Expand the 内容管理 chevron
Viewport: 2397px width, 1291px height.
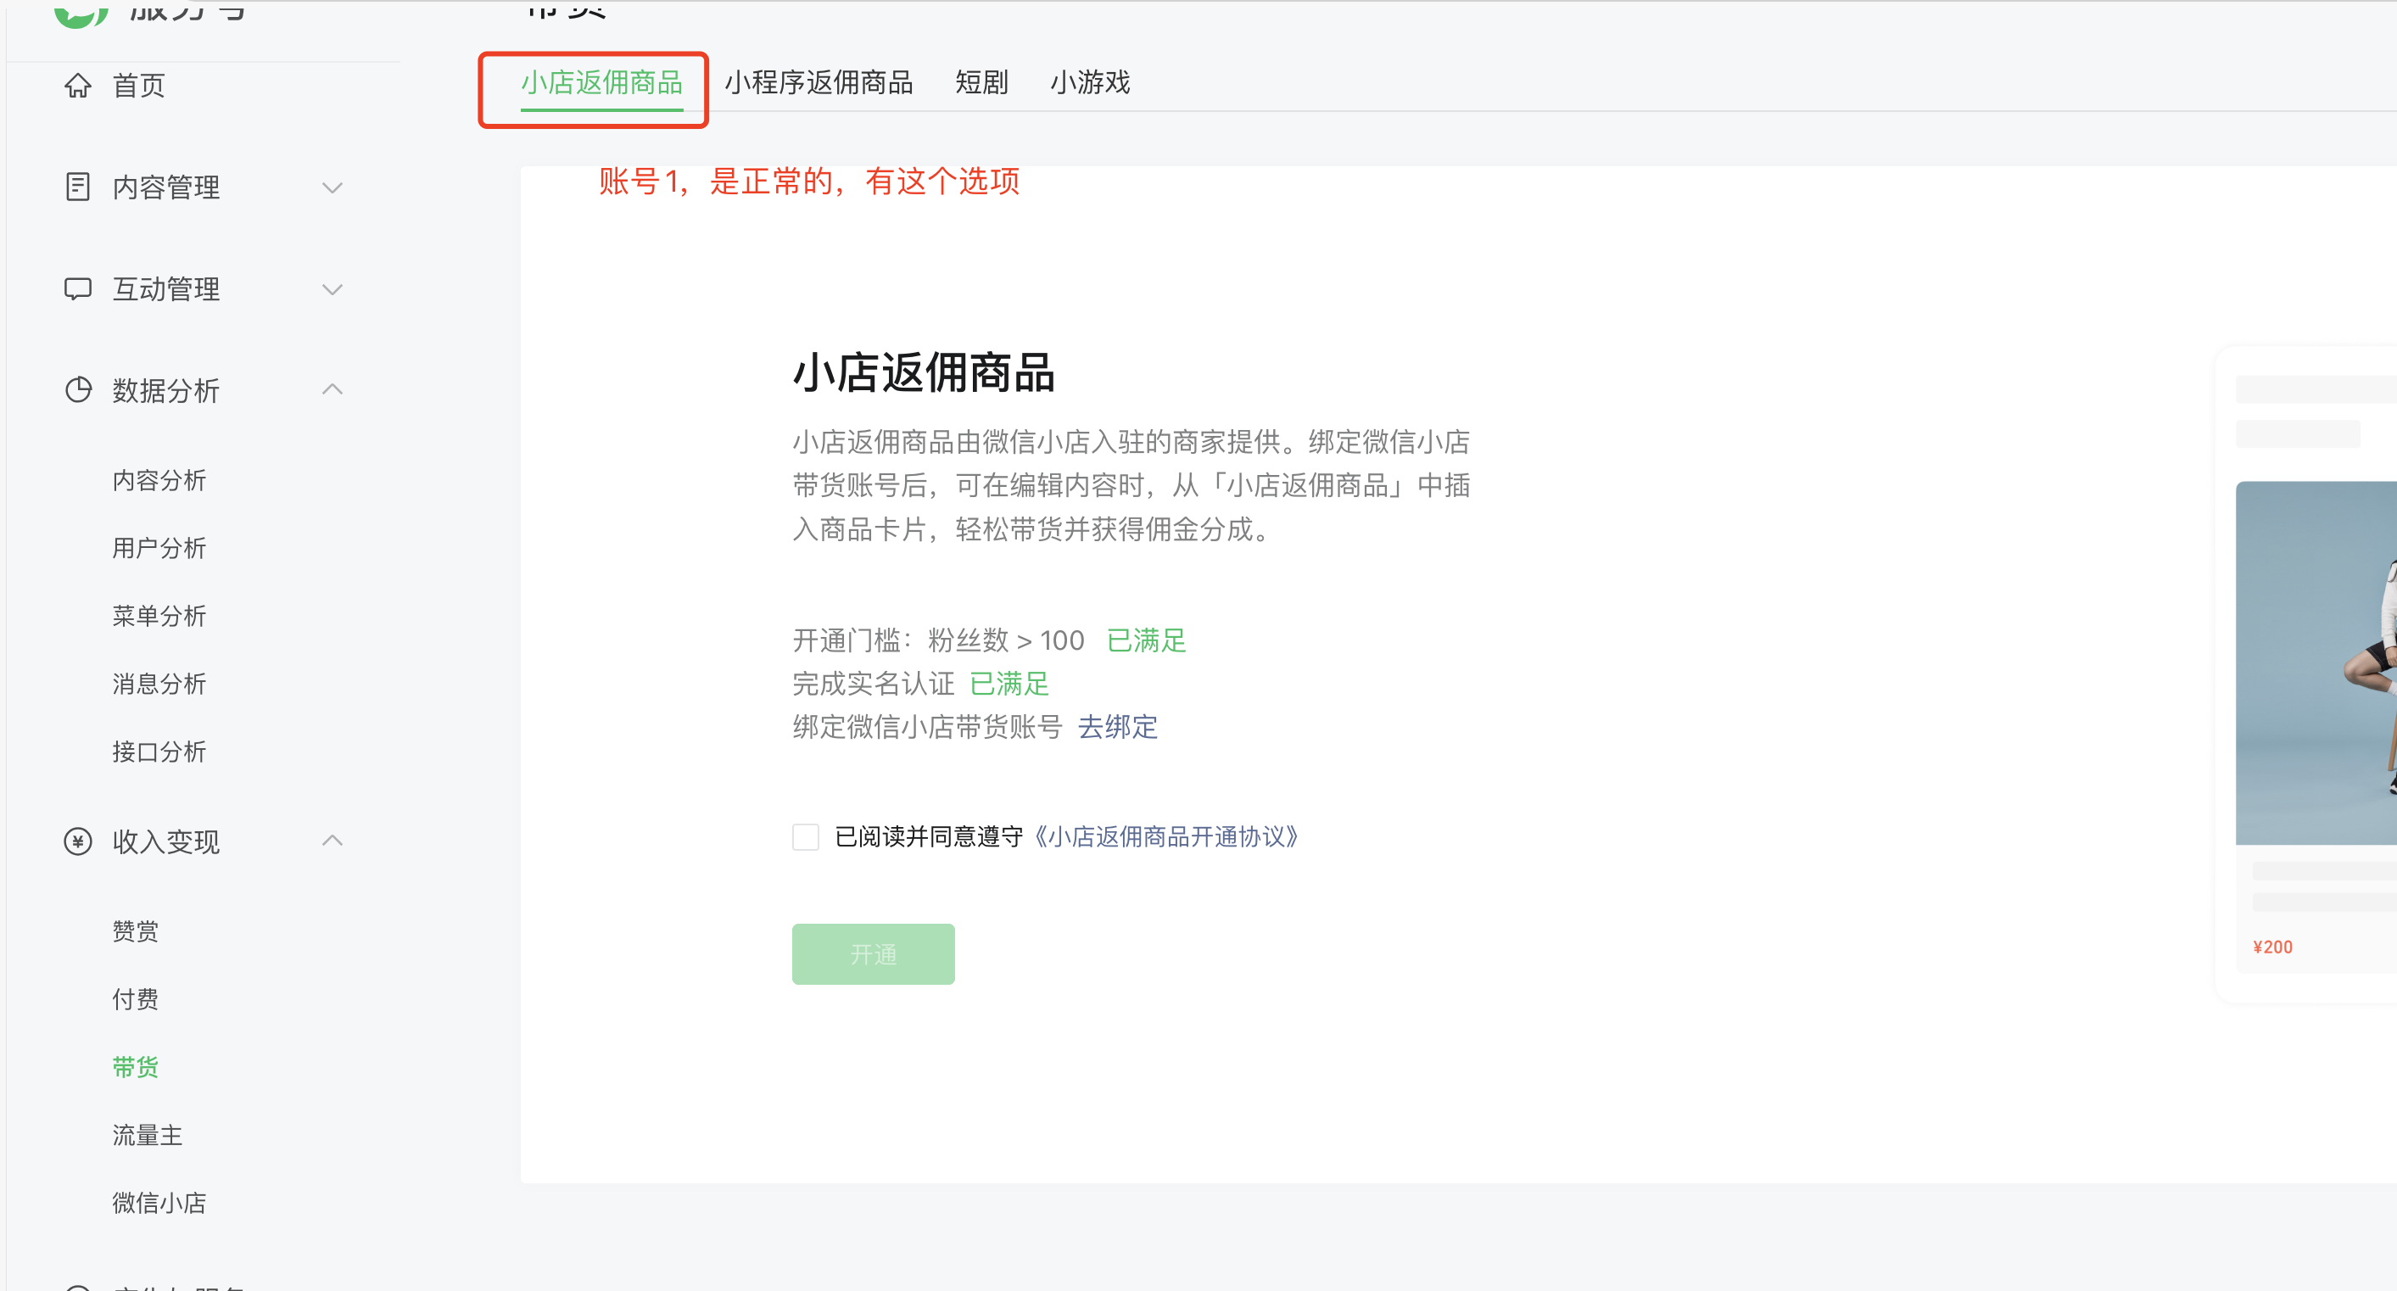(332, 187)
